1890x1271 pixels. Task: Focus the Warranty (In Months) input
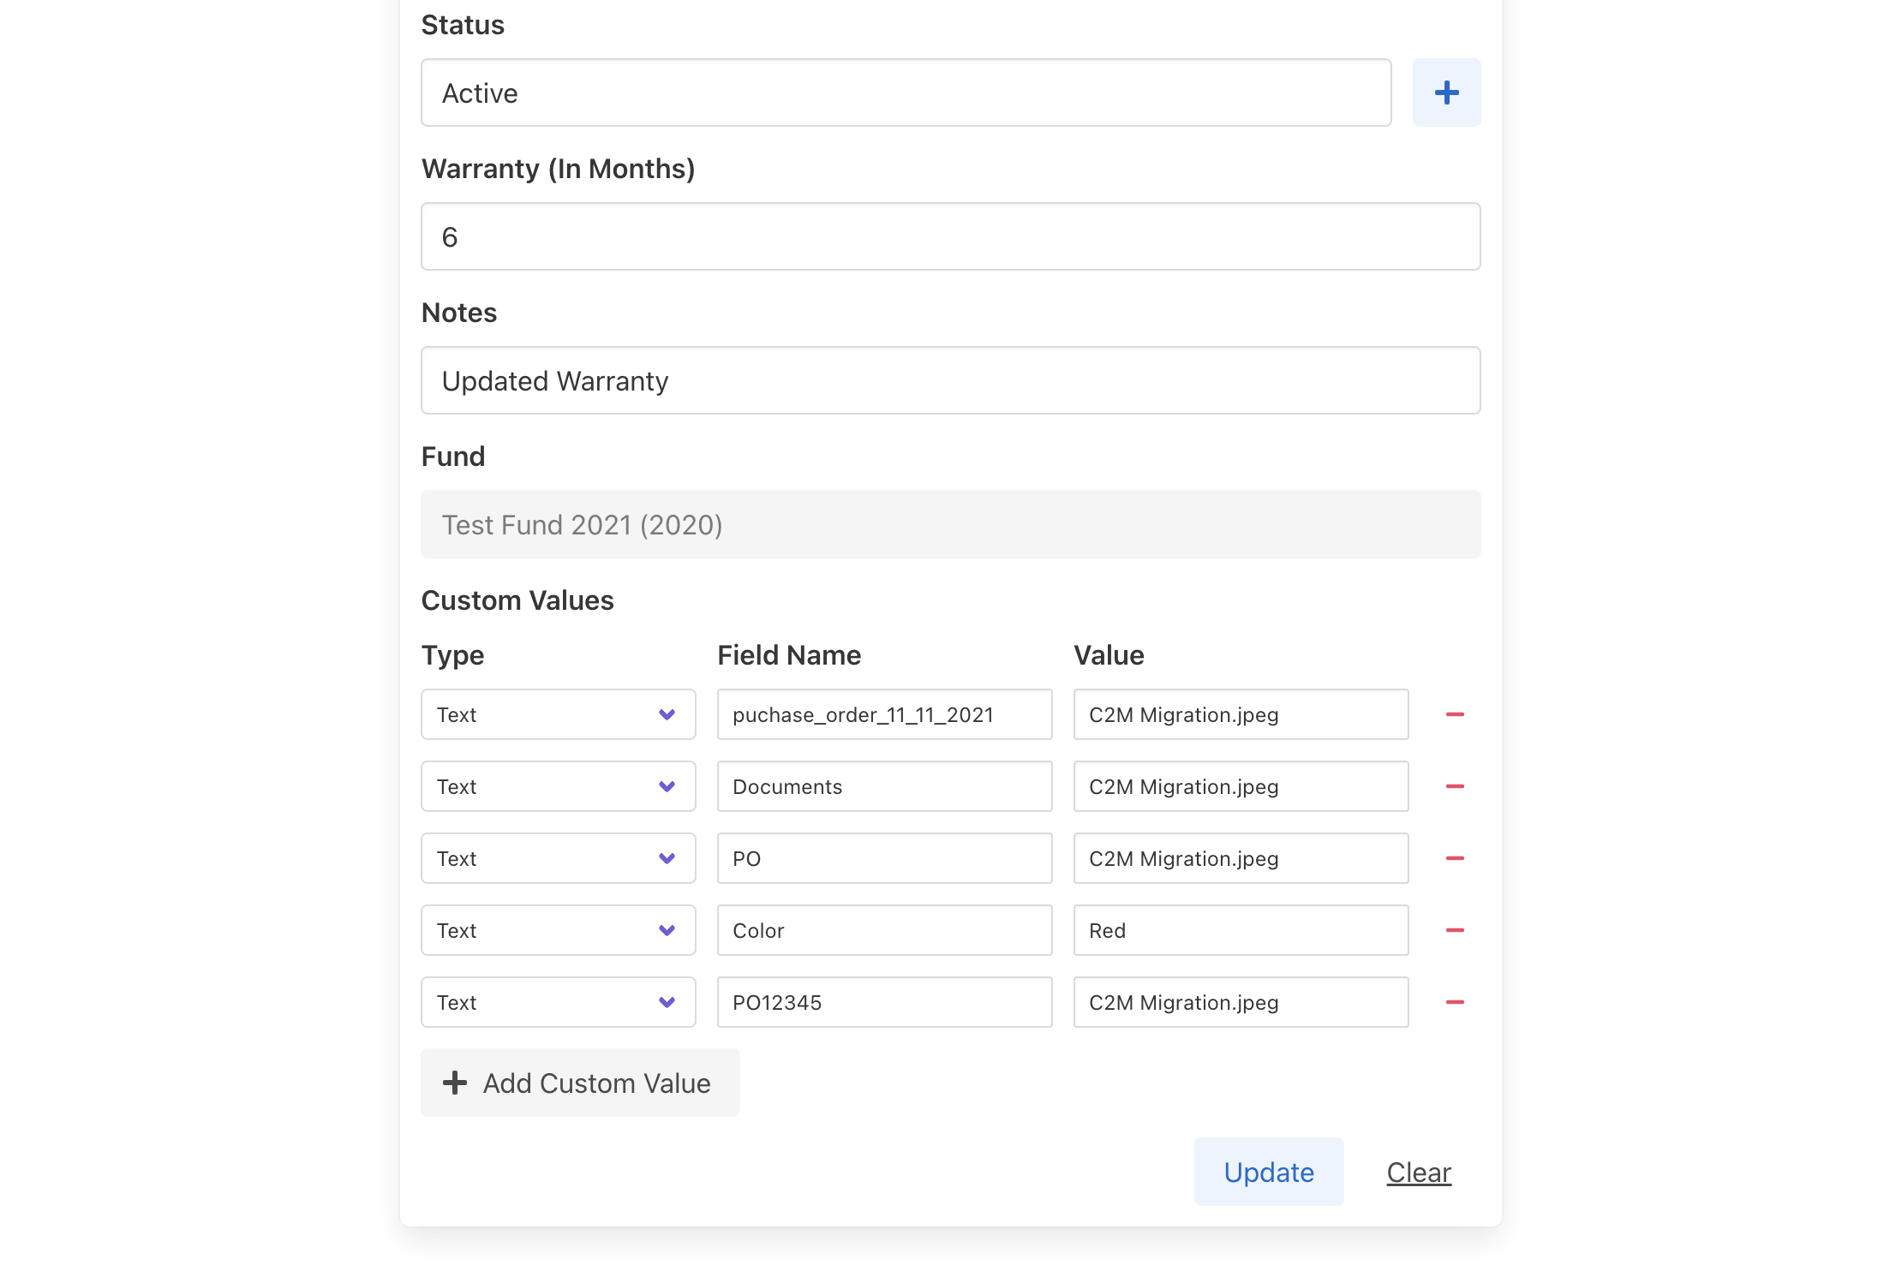pyautogui.click(x=950, y=236)
